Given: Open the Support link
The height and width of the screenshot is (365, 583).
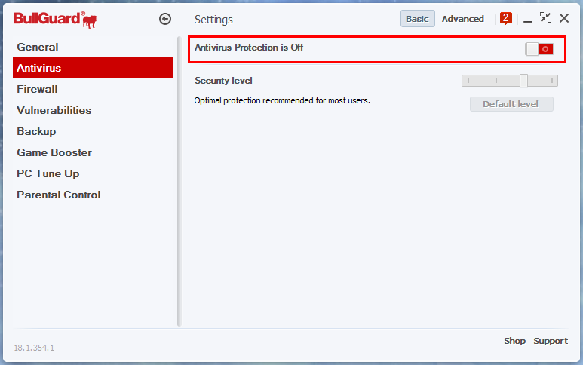Looking at the screenshot, I should click(551, 341).
